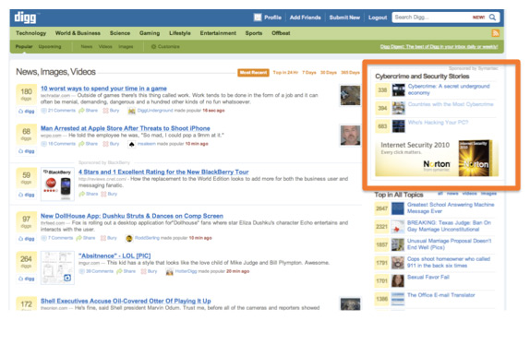Open the Digg Digest inbox link
Screen dimensions: 530x345
(440, 47)
